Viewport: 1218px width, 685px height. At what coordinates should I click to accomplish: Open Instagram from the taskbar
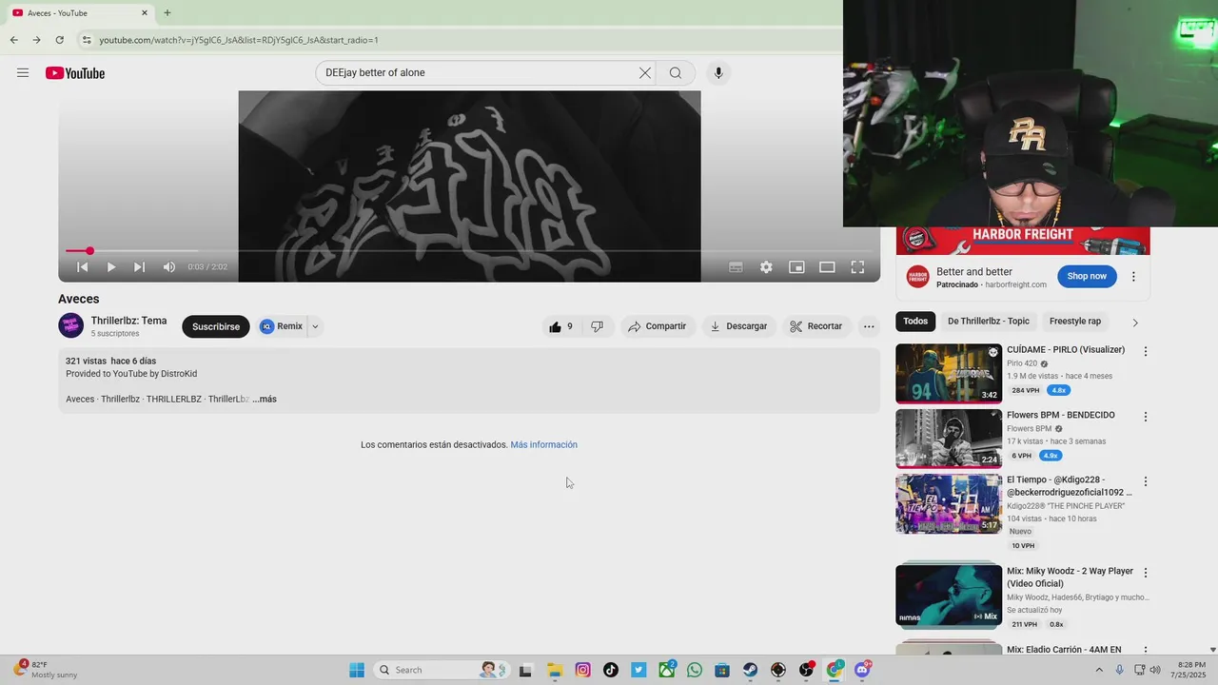pyautogui.click(x=582, y=670)
